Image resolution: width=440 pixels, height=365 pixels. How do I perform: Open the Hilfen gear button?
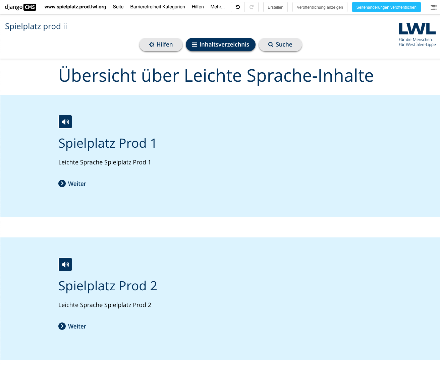[x=161, y=45]
